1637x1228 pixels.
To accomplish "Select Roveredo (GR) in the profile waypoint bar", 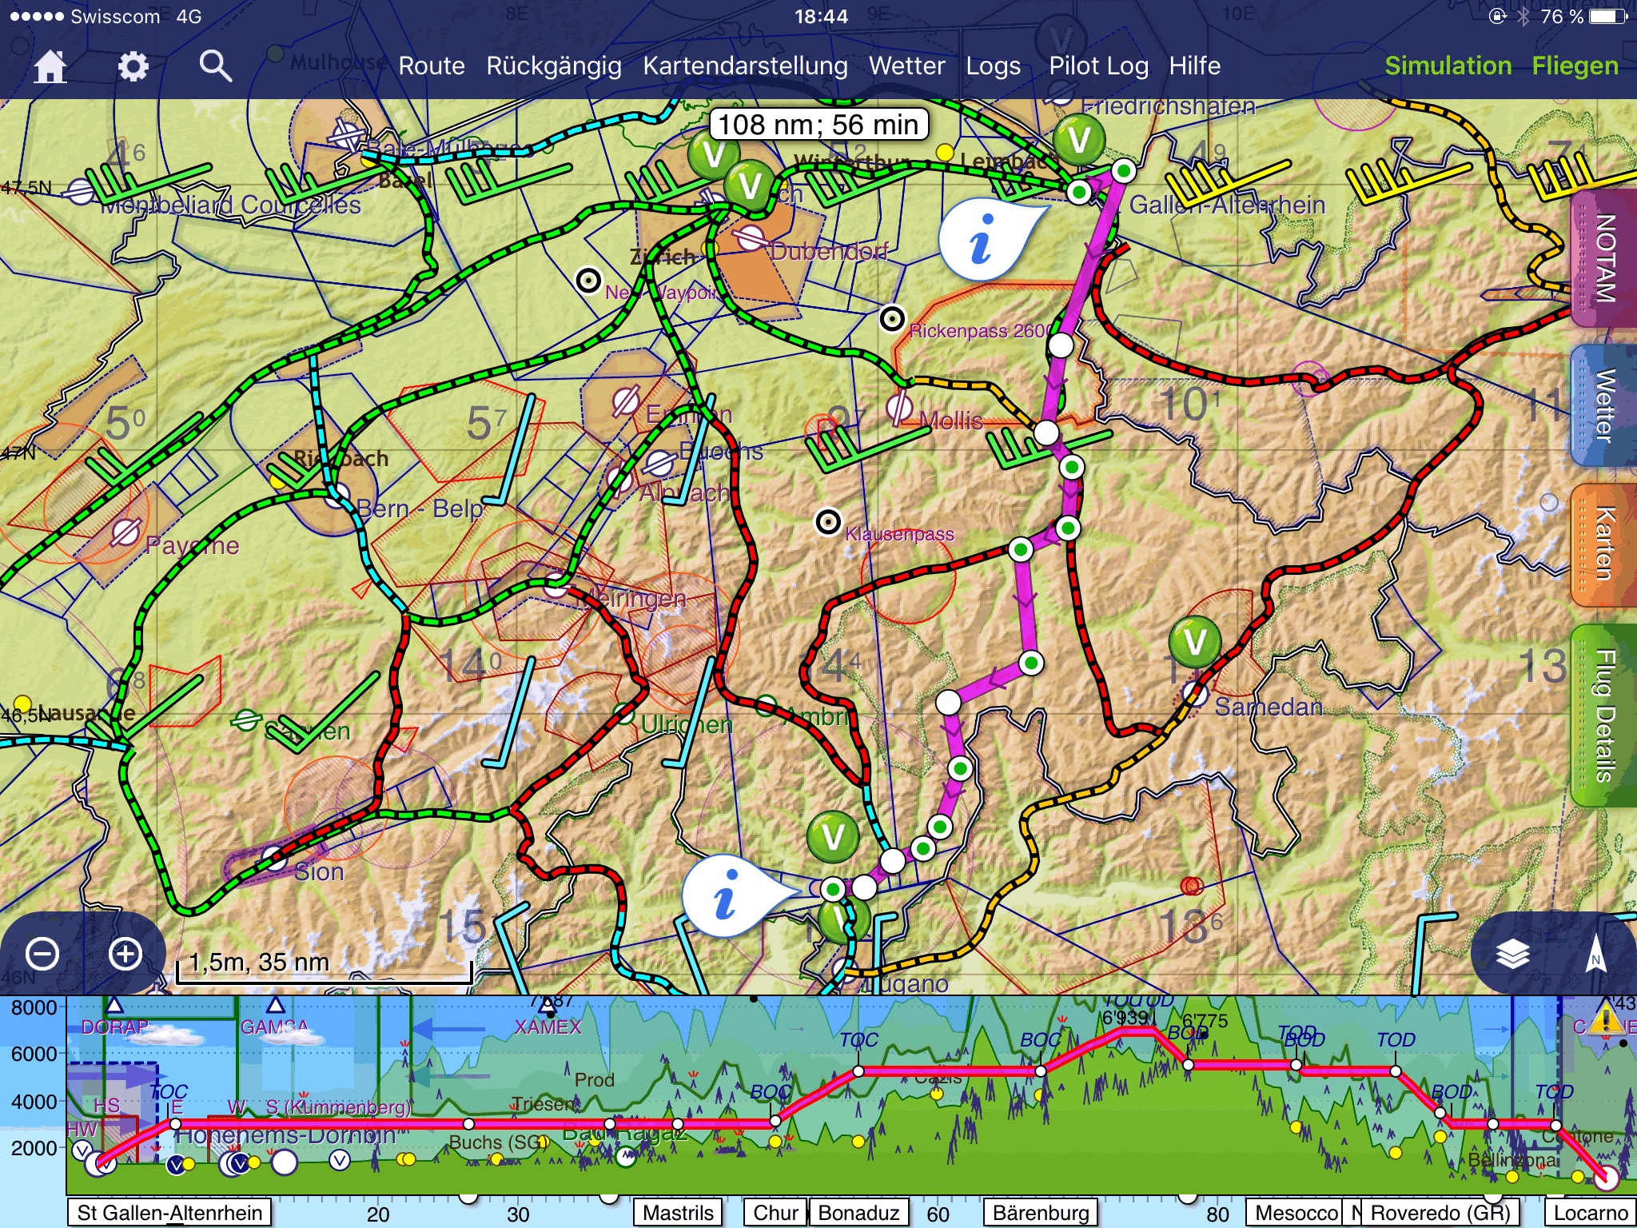I will (1440, 1213).
